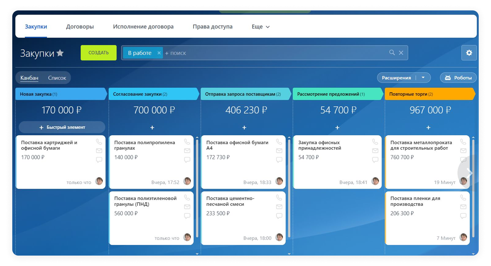The width and height of the screenshot is (491, 266).
Task: Expand the 'Еще' menu
Action: click(261, 27)
